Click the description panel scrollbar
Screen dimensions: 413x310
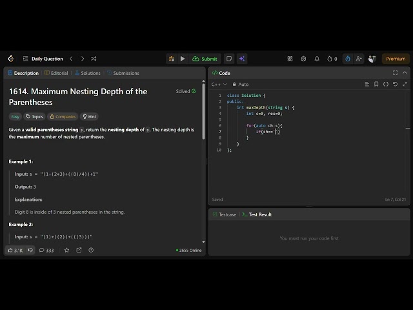click(203, 112)
